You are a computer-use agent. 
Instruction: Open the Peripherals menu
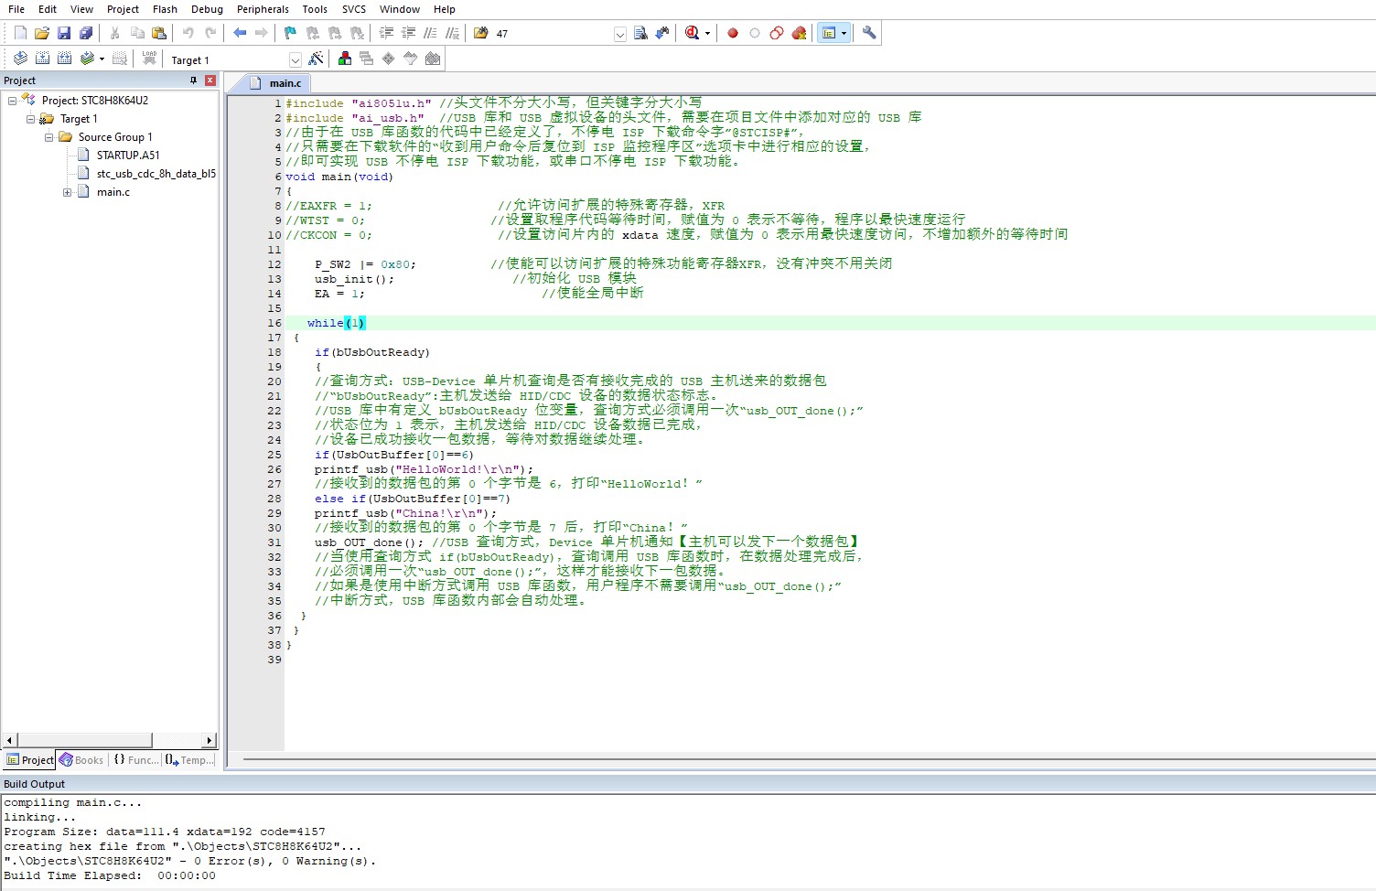coord(263,9)
